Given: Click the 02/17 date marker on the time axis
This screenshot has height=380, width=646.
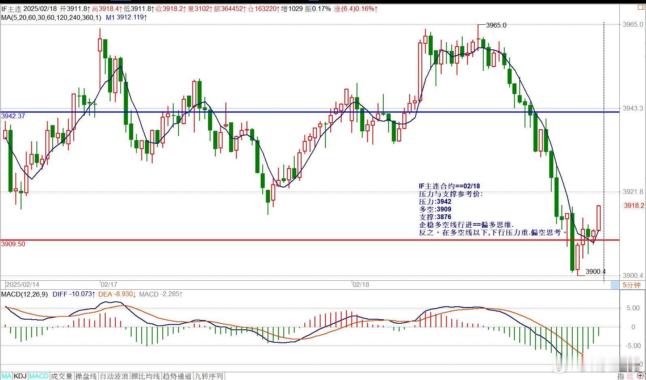Looking at the screenshot, I should tap(109, 284).
